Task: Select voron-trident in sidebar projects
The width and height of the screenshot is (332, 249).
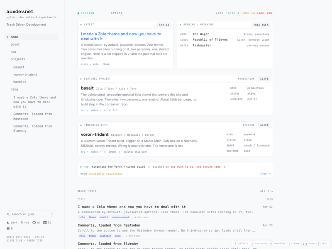Action: tap(25, 75)
